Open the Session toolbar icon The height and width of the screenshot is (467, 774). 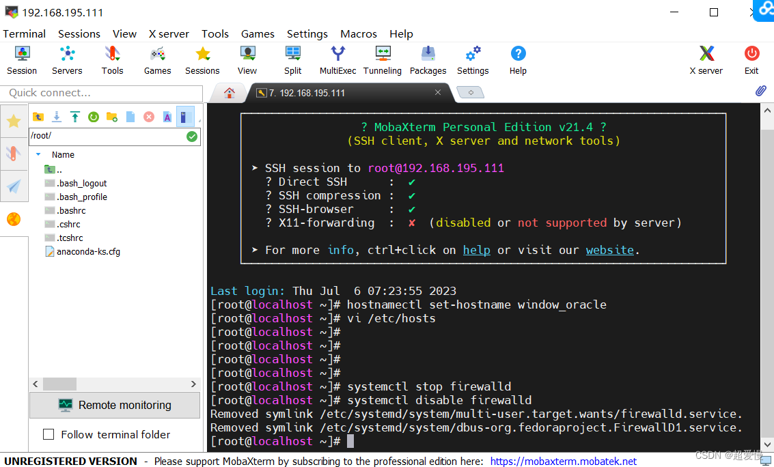click(x=22, y=60)
